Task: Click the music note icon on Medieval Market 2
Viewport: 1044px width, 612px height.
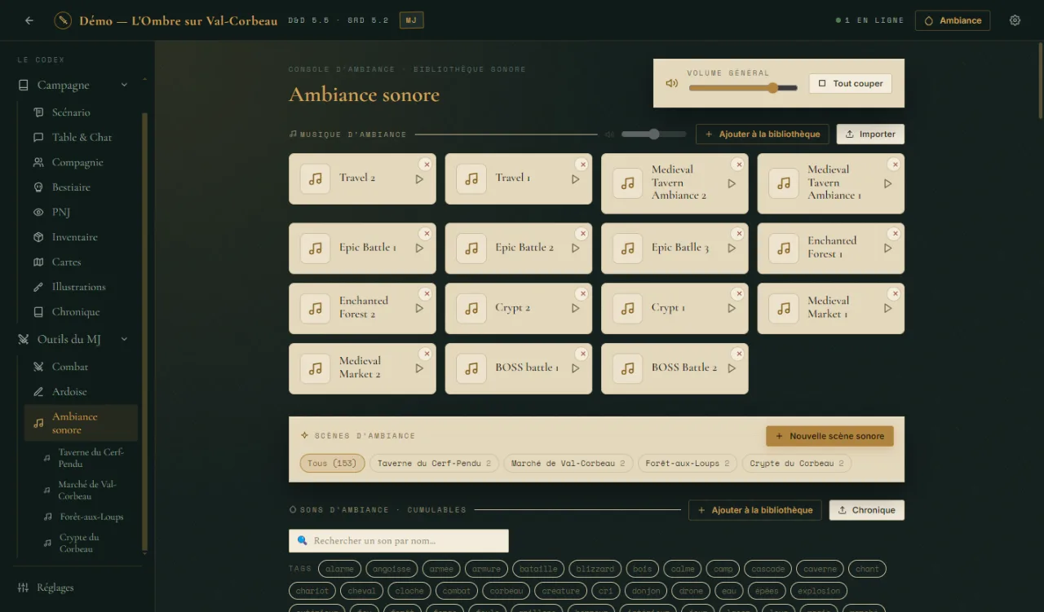Action: click(x=315, y=368)
